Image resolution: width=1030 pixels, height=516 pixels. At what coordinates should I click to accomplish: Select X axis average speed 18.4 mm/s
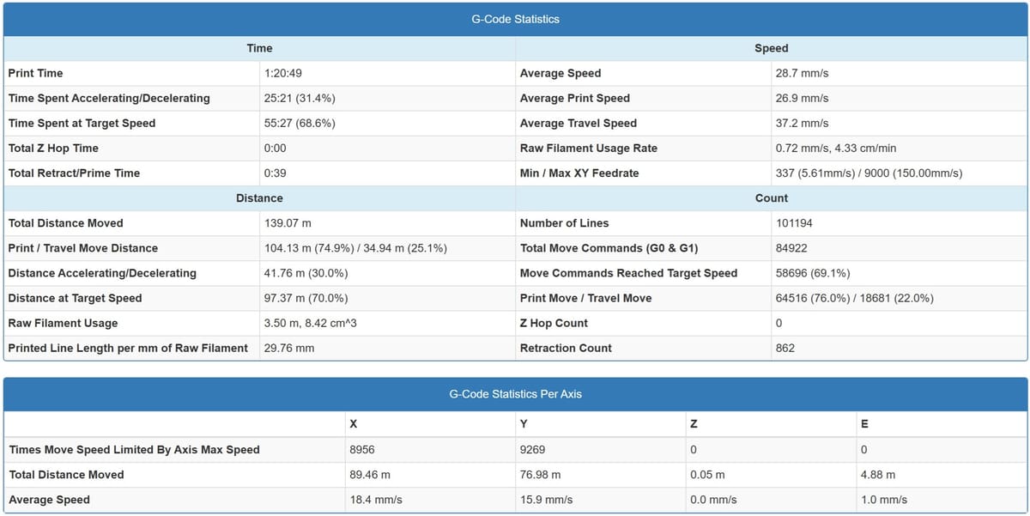[376, 499]
